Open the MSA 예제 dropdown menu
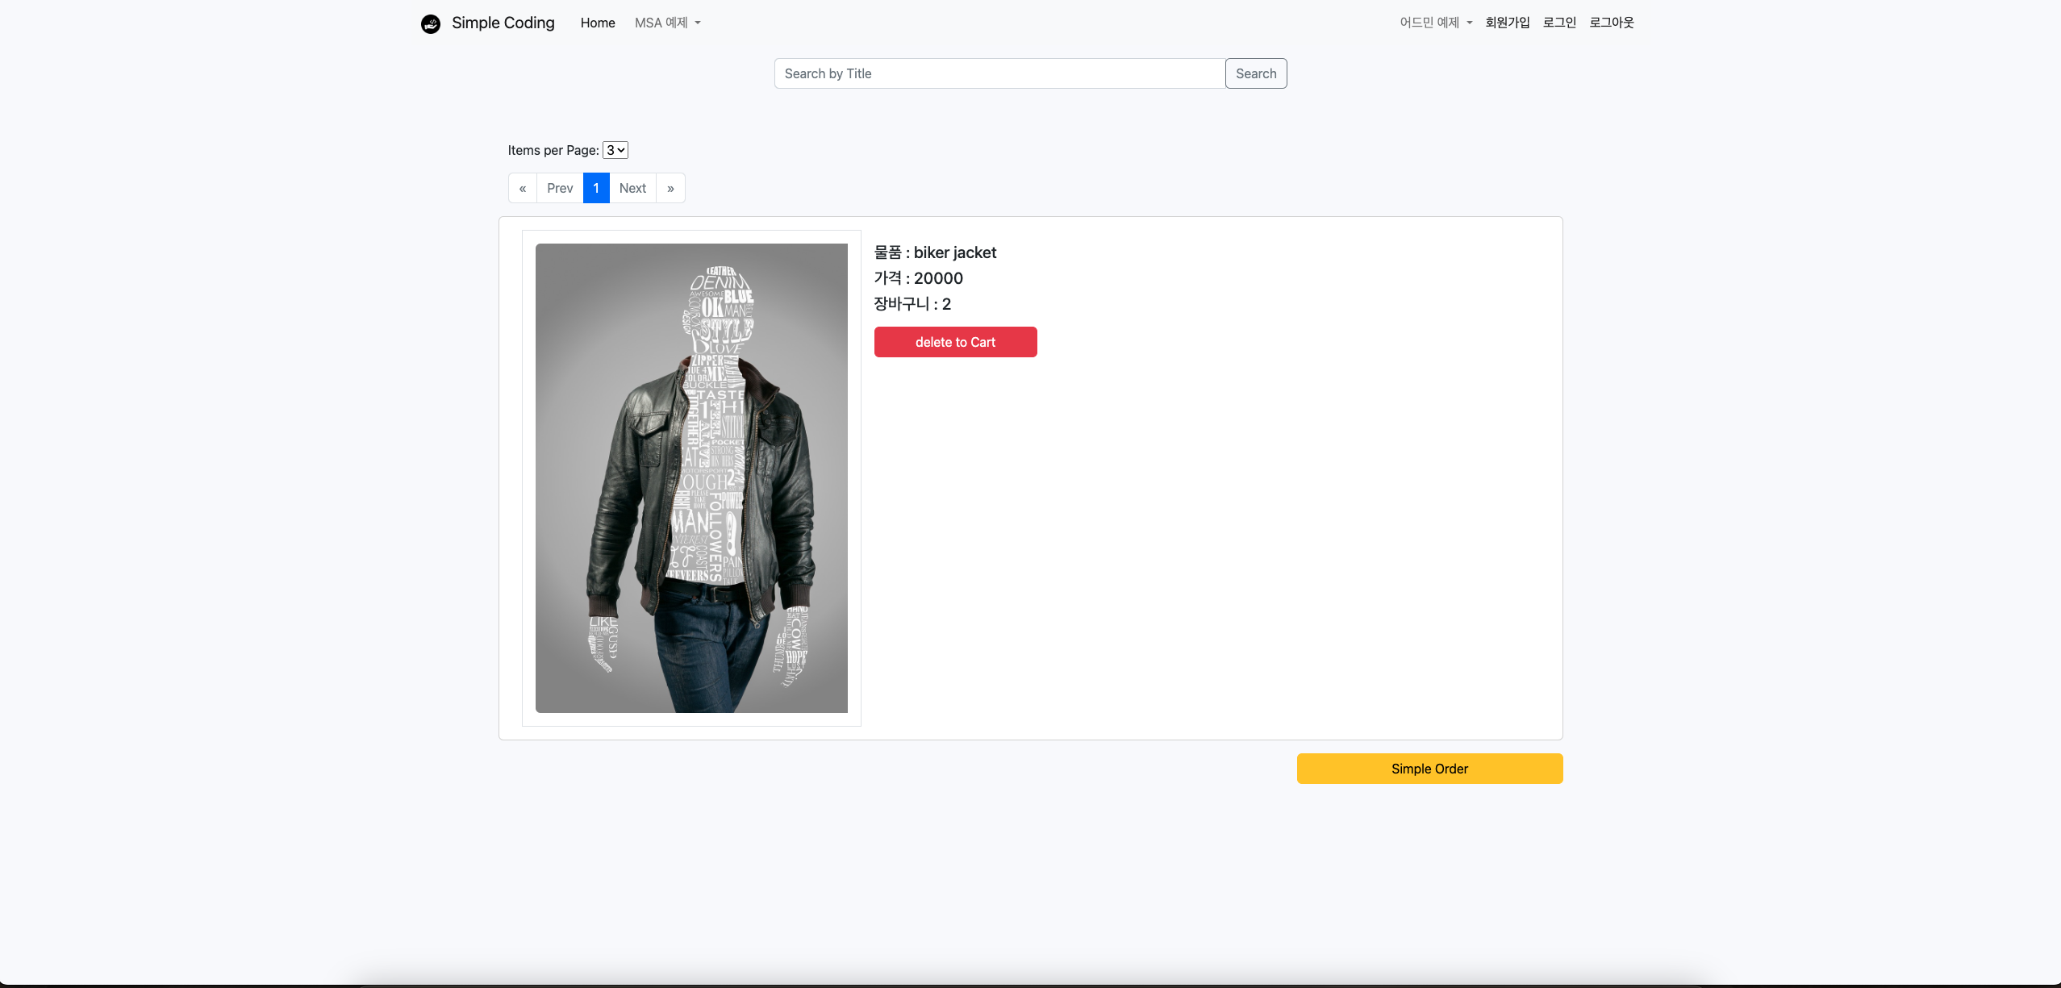2061x988 pixels. pyautogui.click(x=667, y=23)
